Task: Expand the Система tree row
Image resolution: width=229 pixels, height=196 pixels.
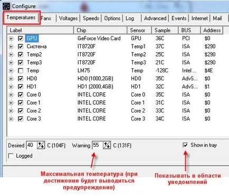Action: tap(11, 46)
